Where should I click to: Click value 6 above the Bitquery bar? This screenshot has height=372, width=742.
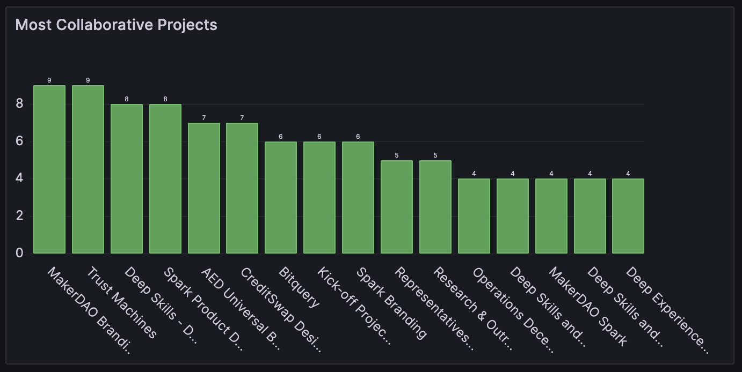(281, 137)
